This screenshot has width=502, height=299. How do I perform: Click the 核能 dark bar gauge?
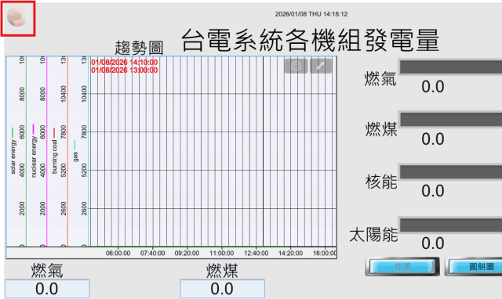(451, 172)
